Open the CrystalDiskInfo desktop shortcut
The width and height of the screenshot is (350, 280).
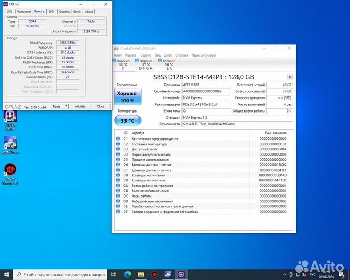[x=10, y=145]
